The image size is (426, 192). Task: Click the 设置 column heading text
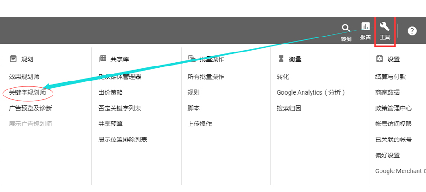coord(394,59)
